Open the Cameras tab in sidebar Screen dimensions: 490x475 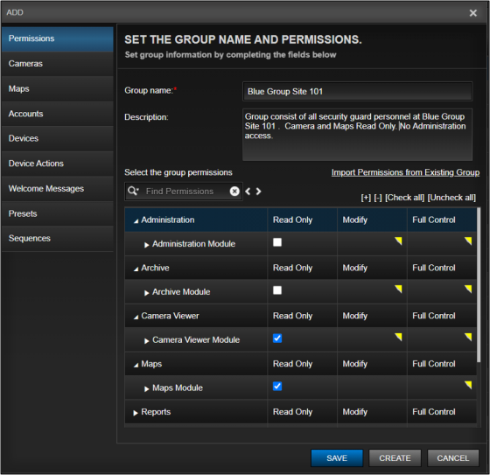pyautogui.click(x=58, y=64)
